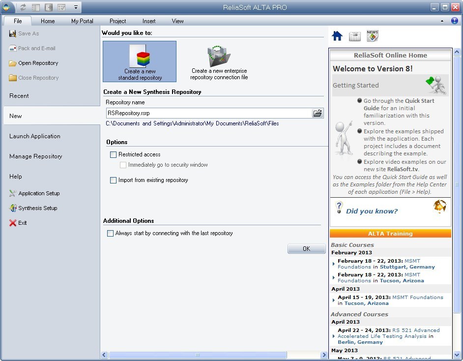Click the Did you know? heading link

pos(372,211)
